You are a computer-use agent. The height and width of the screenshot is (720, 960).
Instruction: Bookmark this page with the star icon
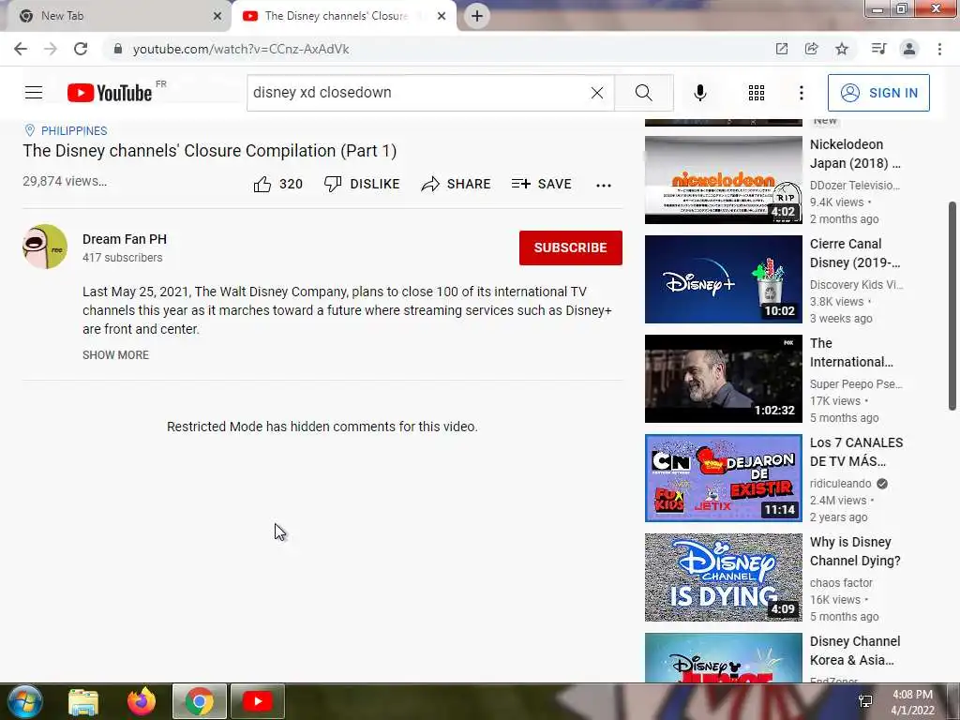point(842,49)
